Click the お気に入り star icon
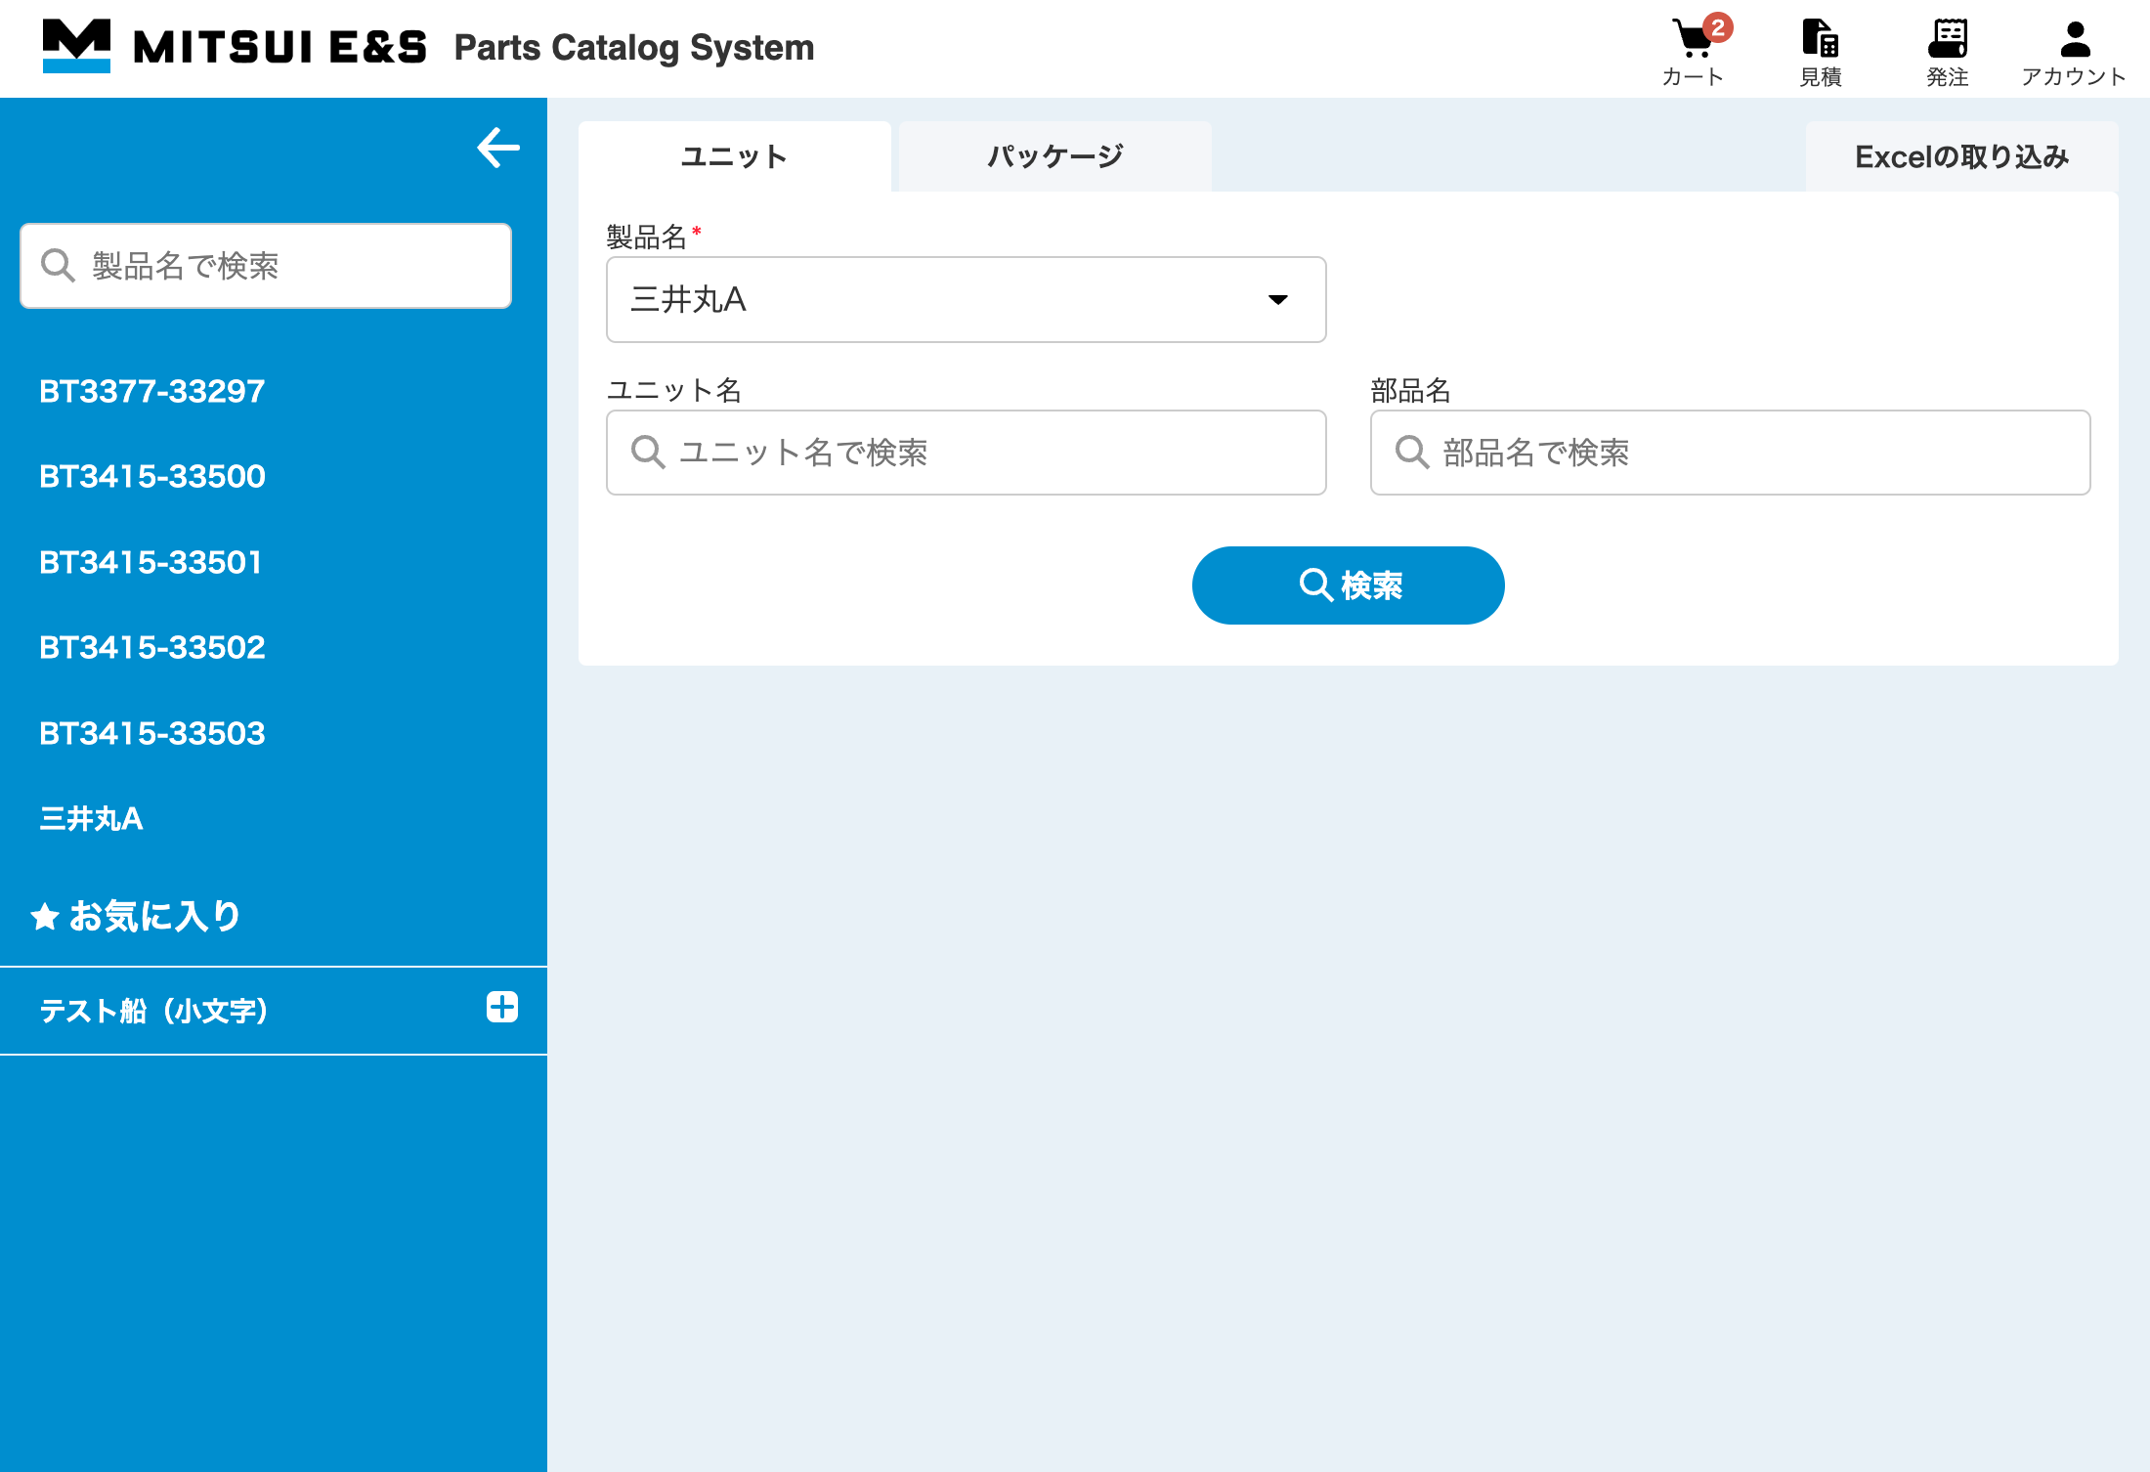 point(45,917)
